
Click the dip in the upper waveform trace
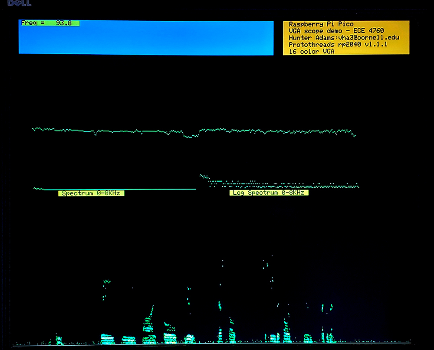click(189, 136)
